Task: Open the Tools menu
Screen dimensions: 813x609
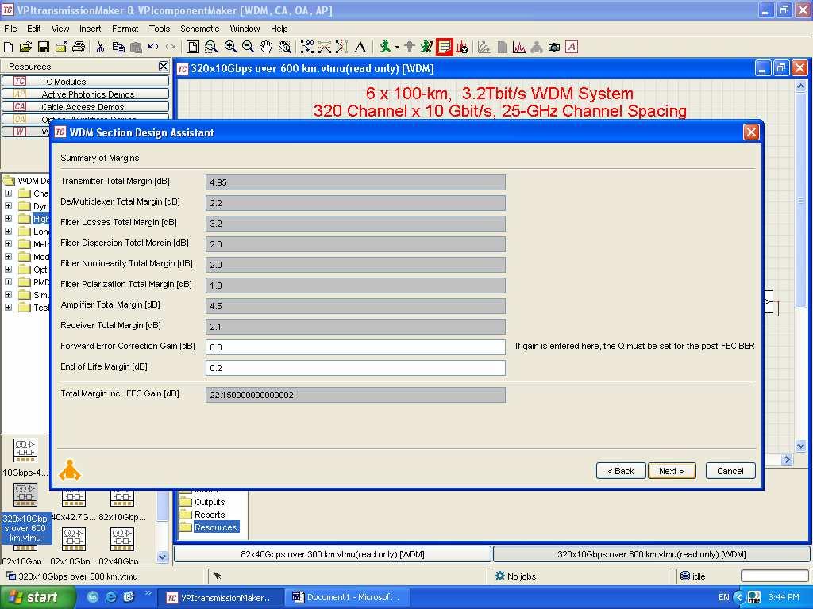Action: (x=159, y=29)
